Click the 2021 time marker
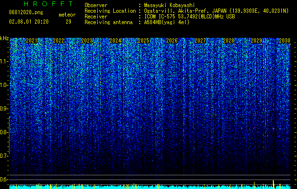The image size is (297, 189). pos(32,41)
